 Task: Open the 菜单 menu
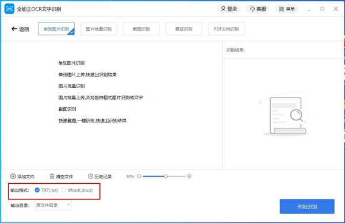287,9
